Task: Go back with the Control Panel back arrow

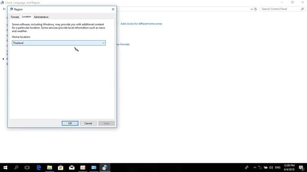Action: [x=4, y=9]
